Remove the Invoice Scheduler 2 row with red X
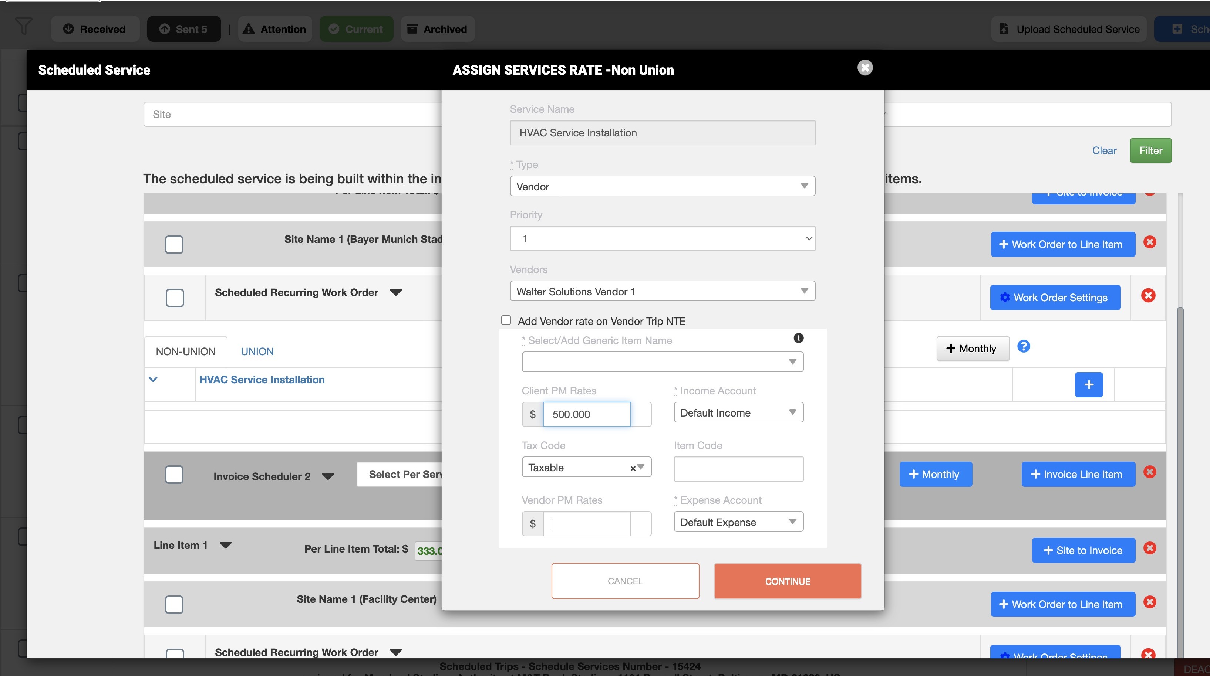This screenshot has width=1210, height=676. tap(1149, 472)
